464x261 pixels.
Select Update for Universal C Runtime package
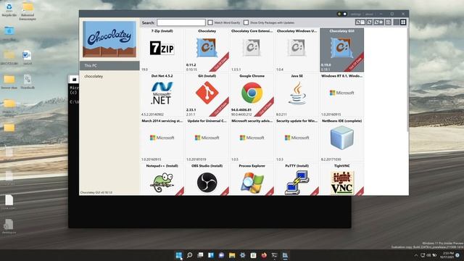click(x=207, y=140)
